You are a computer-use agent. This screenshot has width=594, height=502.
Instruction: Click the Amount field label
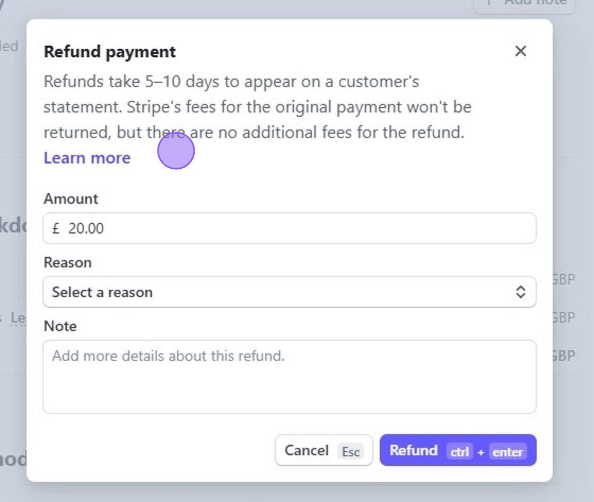(x=71, y=198)
